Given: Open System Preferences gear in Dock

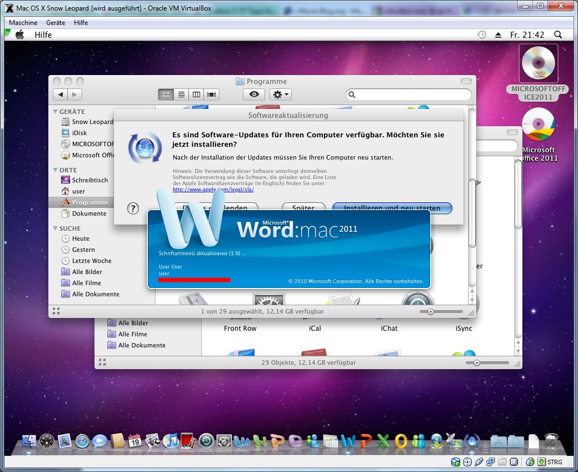Looking at the screenshot, I should (x=224, y=441).
